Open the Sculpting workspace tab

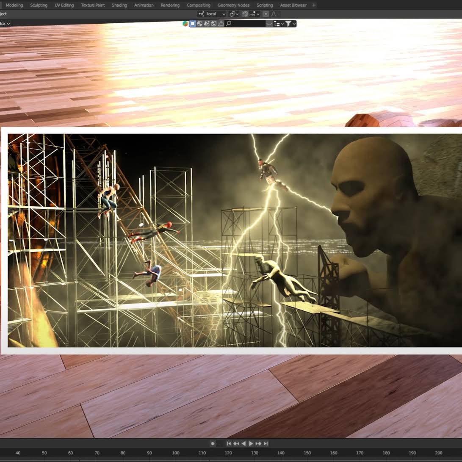[x=39, y=5]
